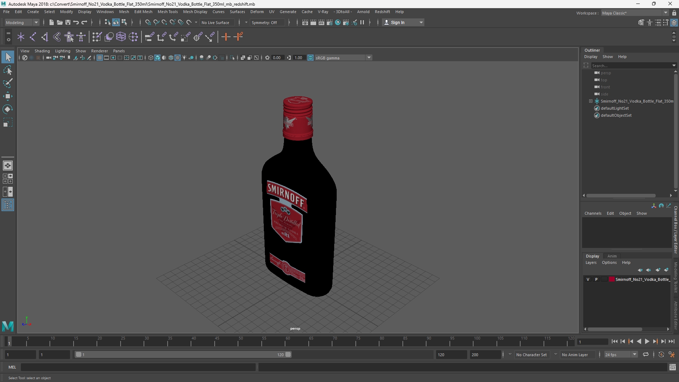This screenshot has height=382, width=679.
Task: Switch to single perspective view layout
Action: (8, 166)
